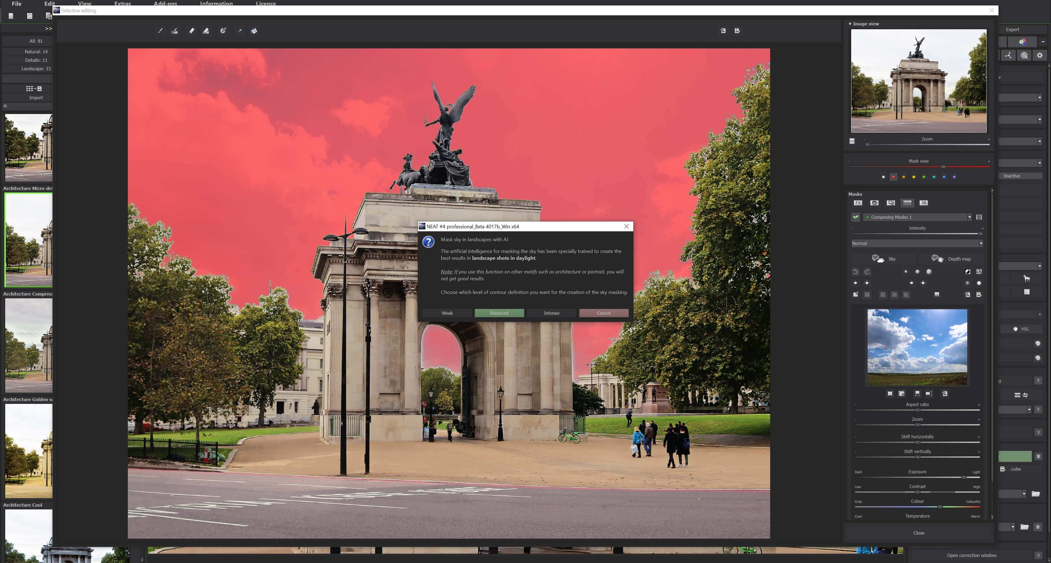
Task: Select the brush drawing tool
Action: [x=160, y=31]
